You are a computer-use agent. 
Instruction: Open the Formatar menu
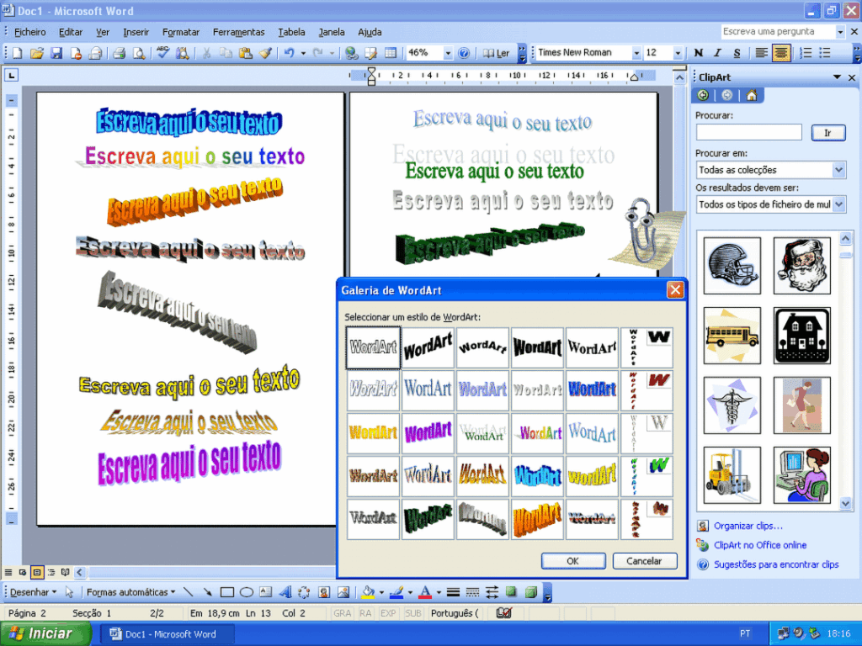coord(181,32)
